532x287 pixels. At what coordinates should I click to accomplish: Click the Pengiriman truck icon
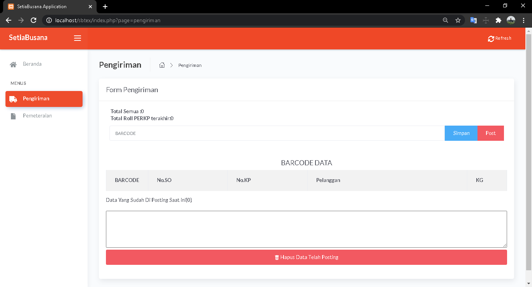coord(13,99)
